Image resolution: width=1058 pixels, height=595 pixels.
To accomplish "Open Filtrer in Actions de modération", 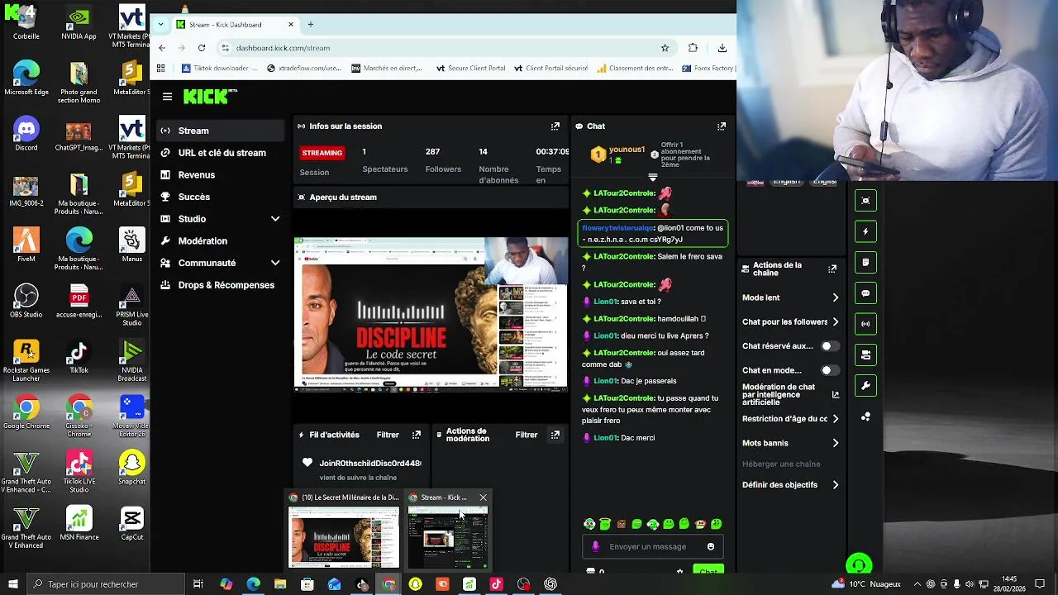I will (x=527, y=435).
